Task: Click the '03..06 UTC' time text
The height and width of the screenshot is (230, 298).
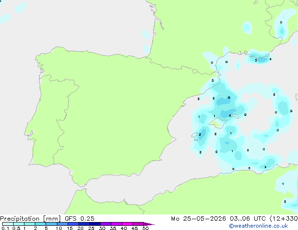Action: [248, 219]
